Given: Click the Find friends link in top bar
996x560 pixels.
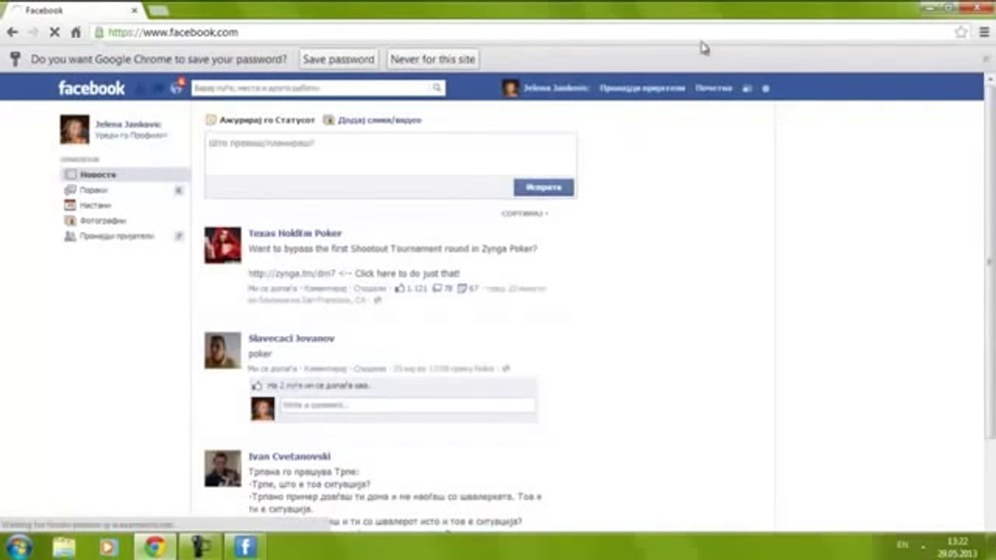Looking at the screenshot, I should [x=642, y=89].
